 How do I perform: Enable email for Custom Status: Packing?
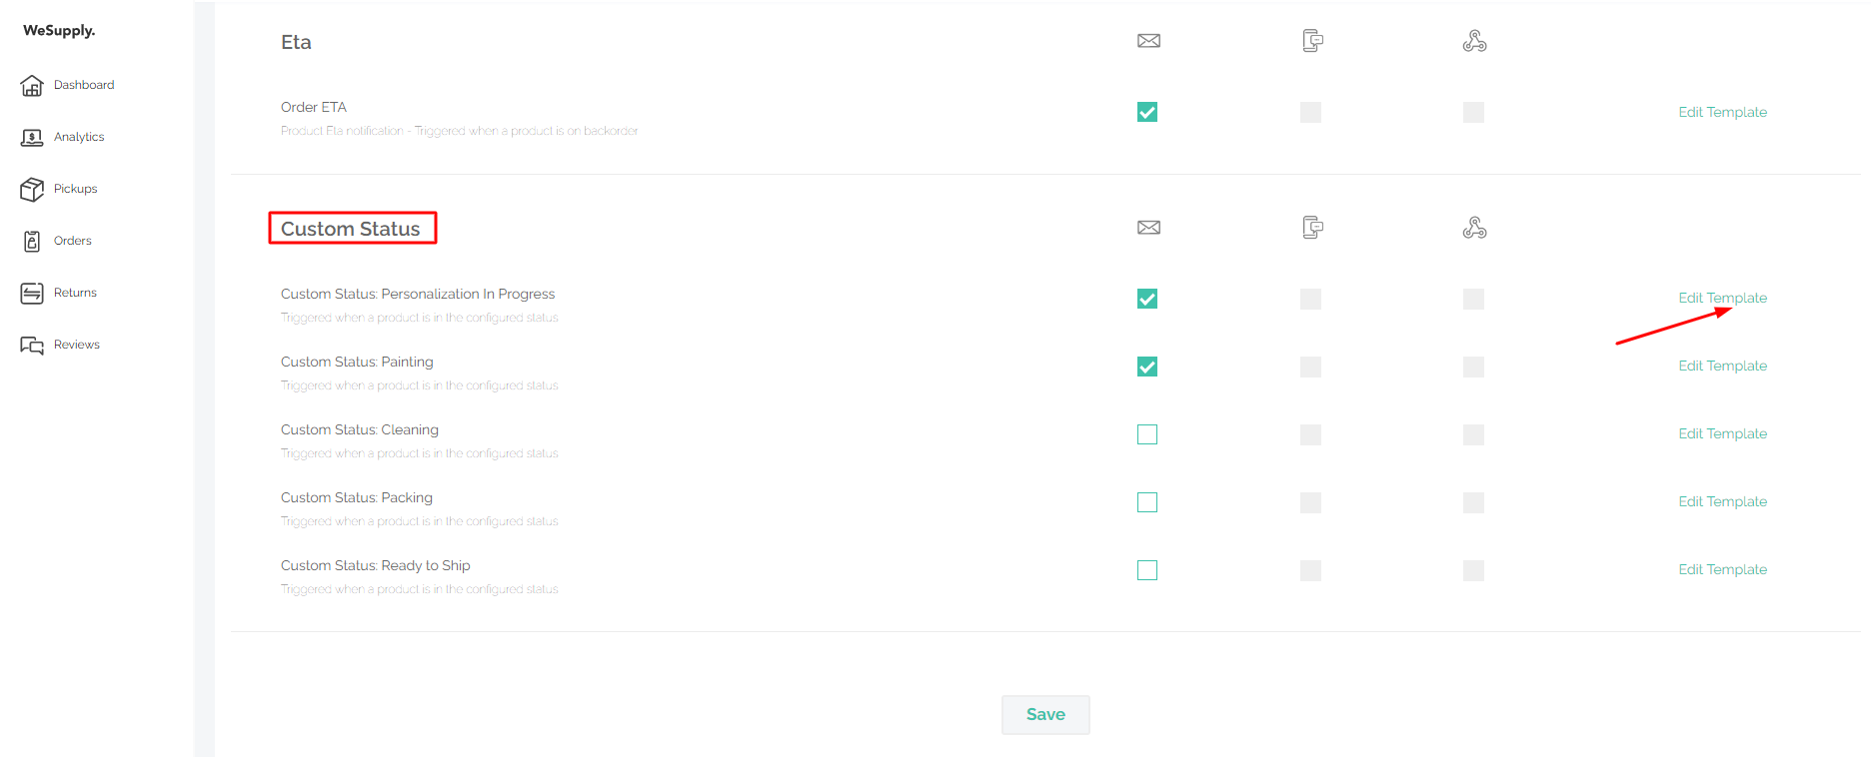1147,502
